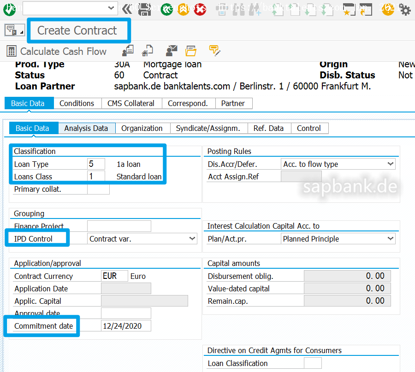Click the Acct Assign.Ref field
This screenshot has width=415, height=372.
click(301, 177)
